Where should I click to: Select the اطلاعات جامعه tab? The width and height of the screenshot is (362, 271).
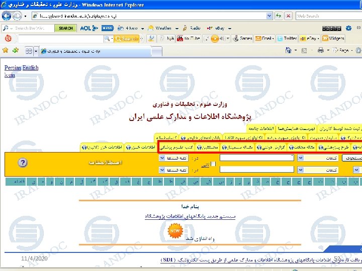(260, 128)
